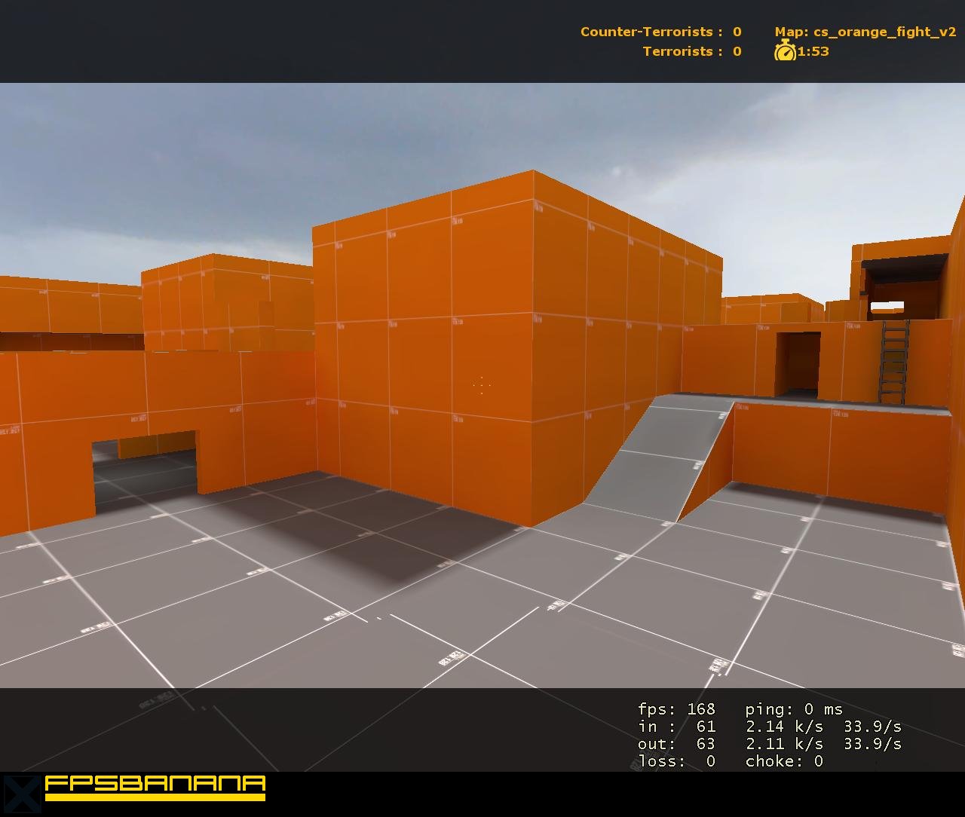This screenshot has height=817, width=965.
Task: Select the Counter-Terrorists score counter
Action: [660, 32]
